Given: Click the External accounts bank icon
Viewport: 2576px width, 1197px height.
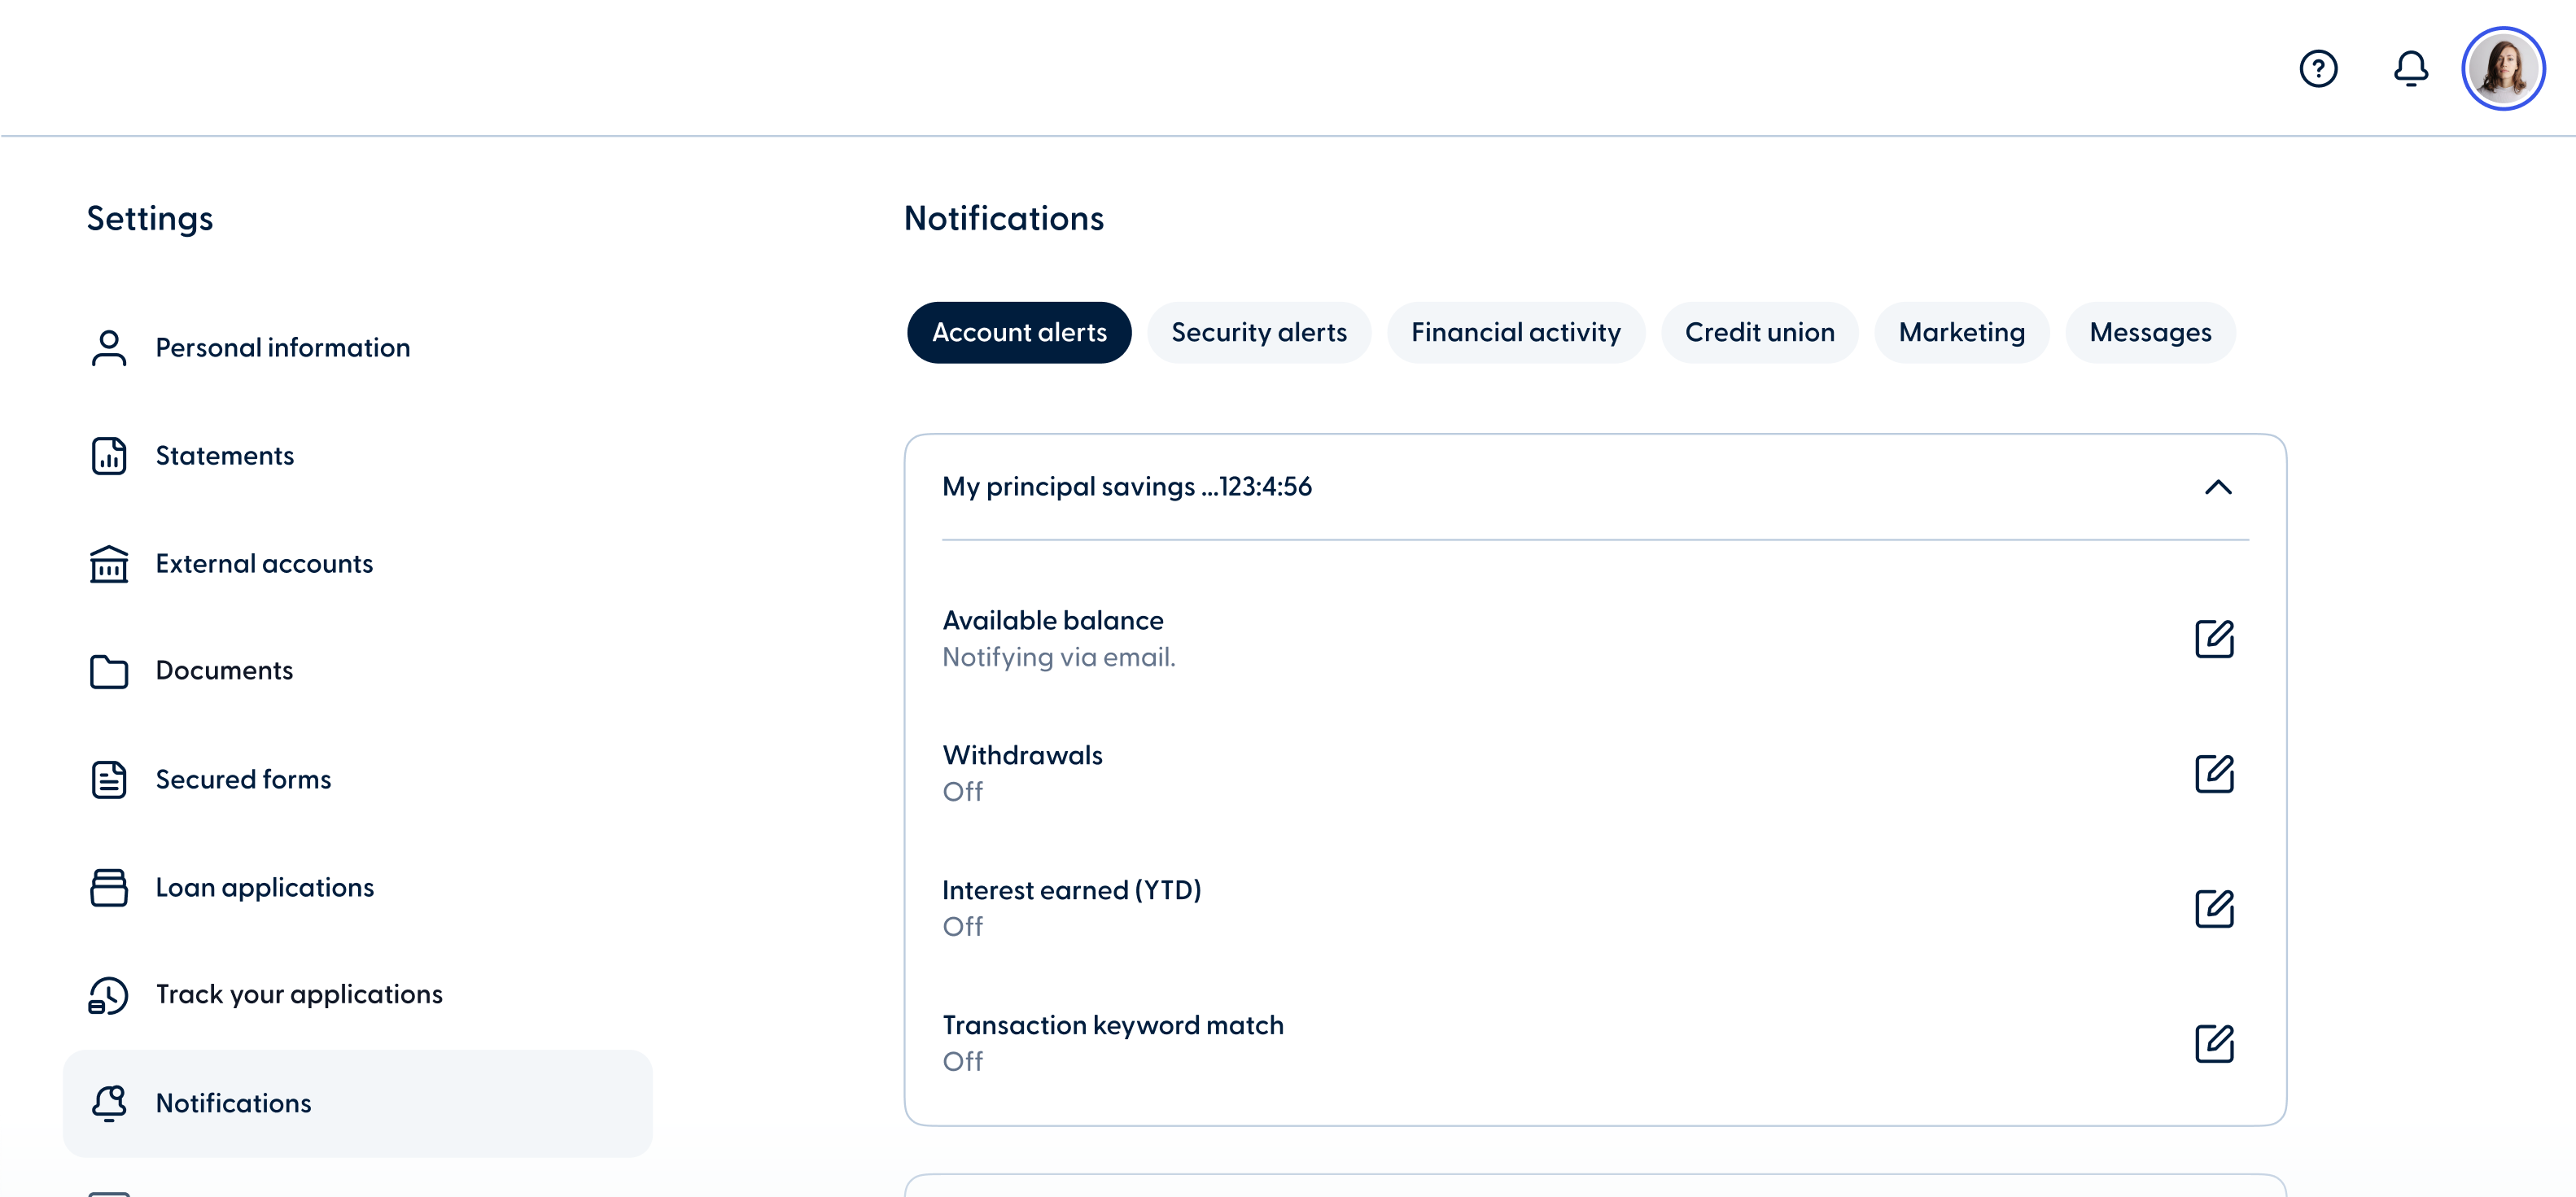Looking at the screenshot, I should tap(108, 564).
